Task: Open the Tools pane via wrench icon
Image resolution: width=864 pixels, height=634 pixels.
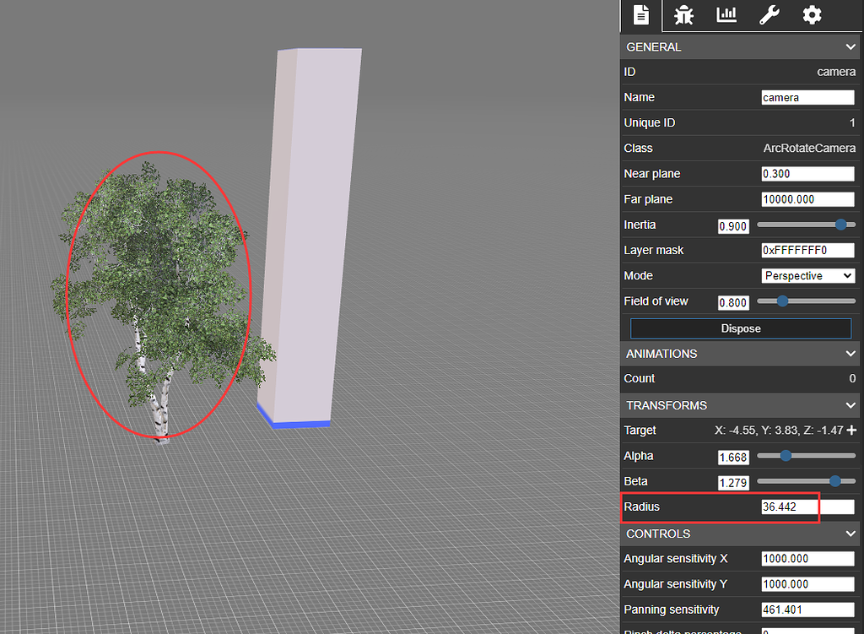Action: click(769, 15)
